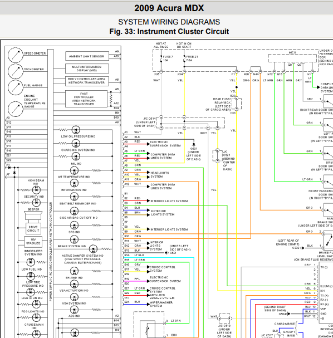Click the tachometer gauge dial symbol

(15, 71)
